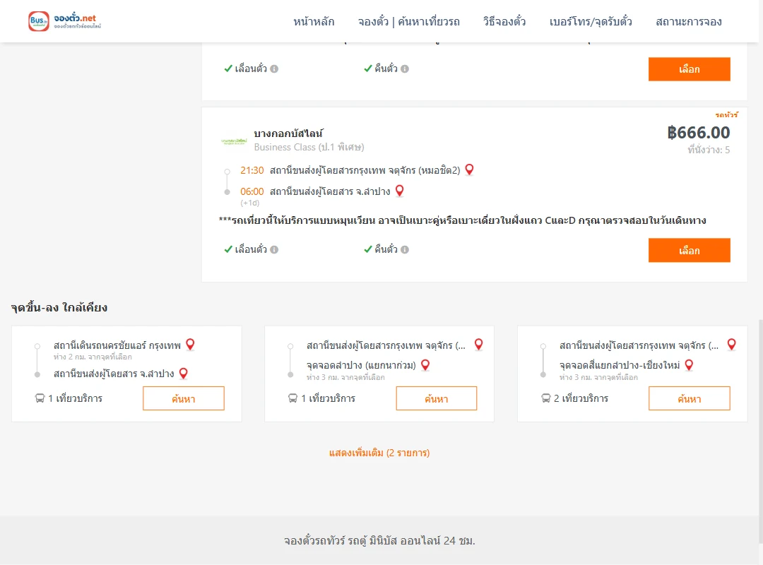This screenshot has height=565, width=763.
Task: Click the Bangkok Busline operator logo
Action: [x=234, y=141]
